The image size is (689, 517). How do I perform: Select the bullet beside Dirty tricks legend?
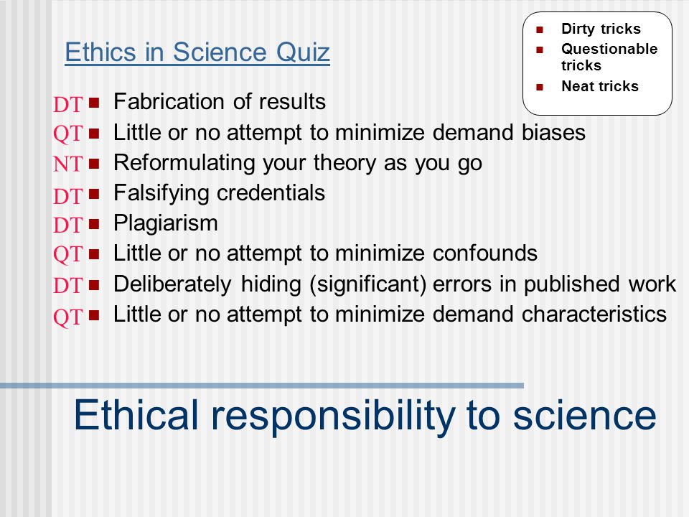(540, 30)
